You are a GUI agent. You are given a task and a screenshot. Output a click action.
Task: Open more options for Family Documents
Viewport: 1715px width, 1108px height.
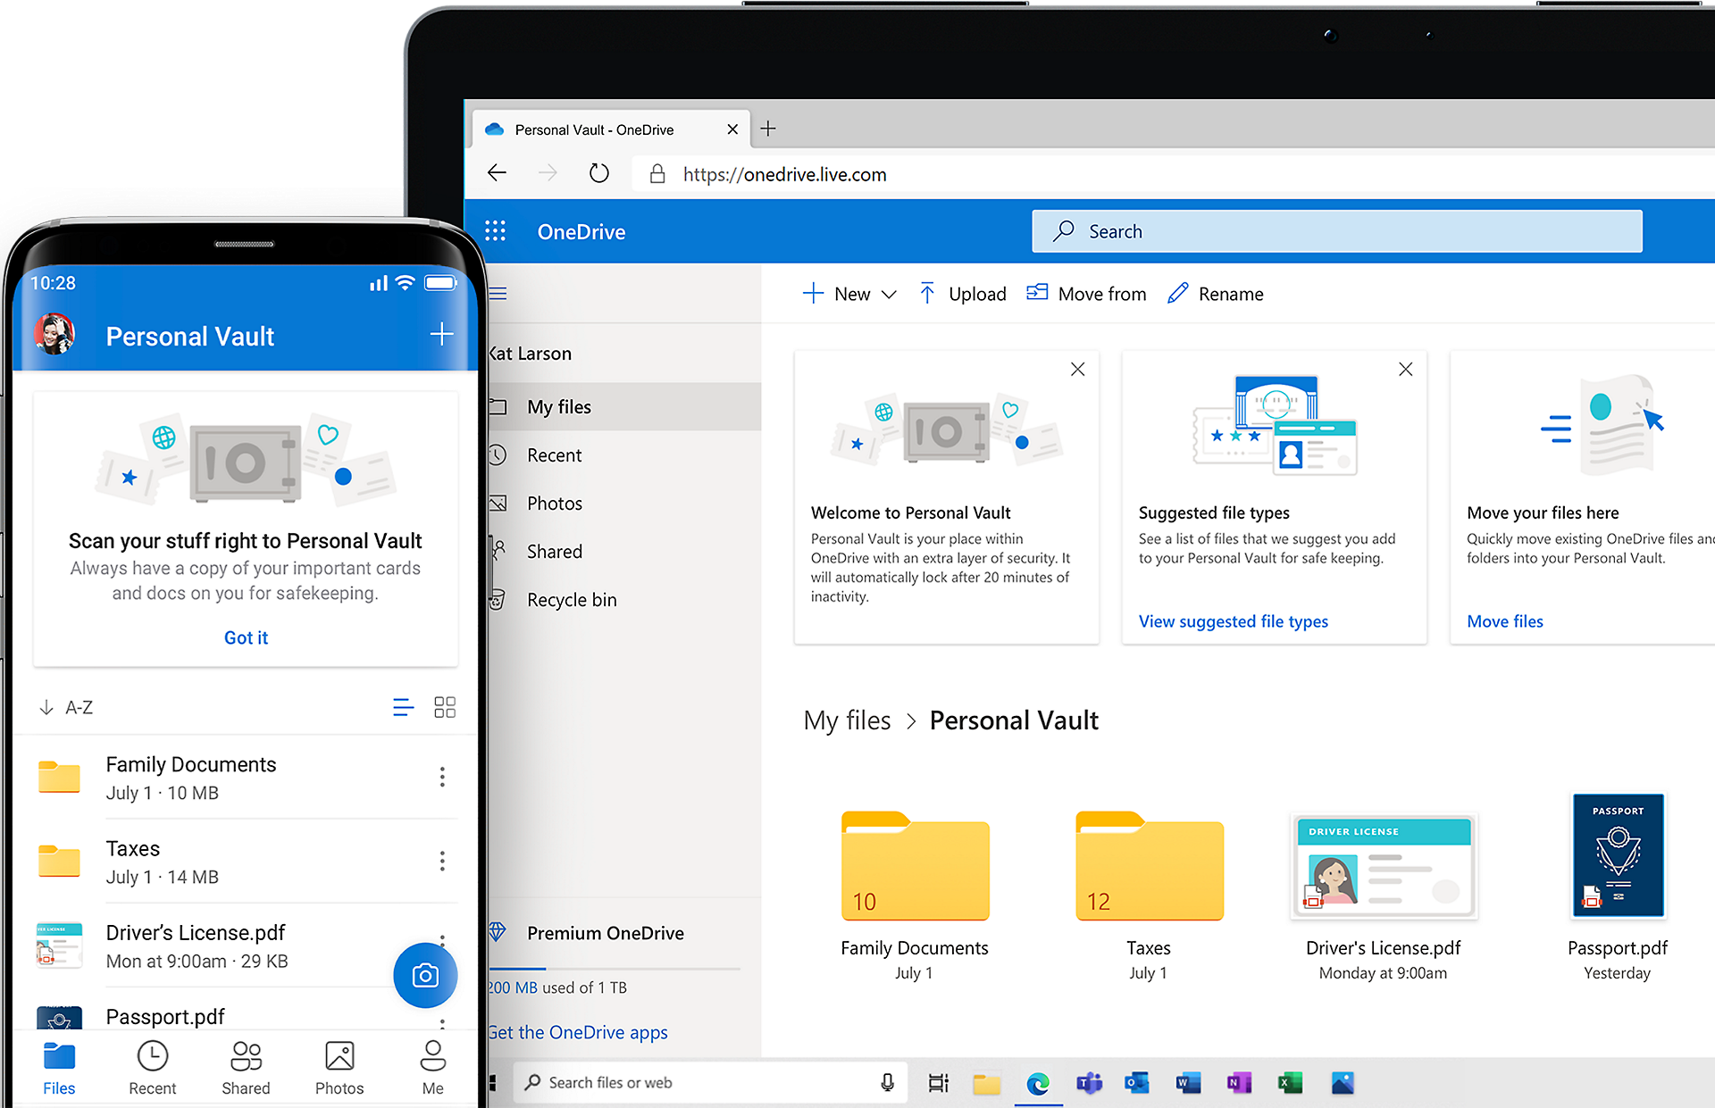tap(442, 777)
